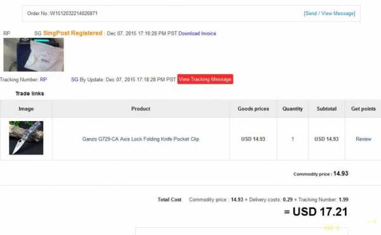Click the red View Tracking Message button
Viewport: 381px width, 235px height.
coord(205,79)
